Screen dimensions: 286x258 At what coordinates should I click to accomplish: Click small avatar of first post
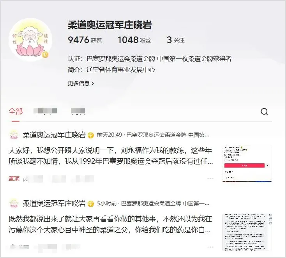click(x=14, y=135)
